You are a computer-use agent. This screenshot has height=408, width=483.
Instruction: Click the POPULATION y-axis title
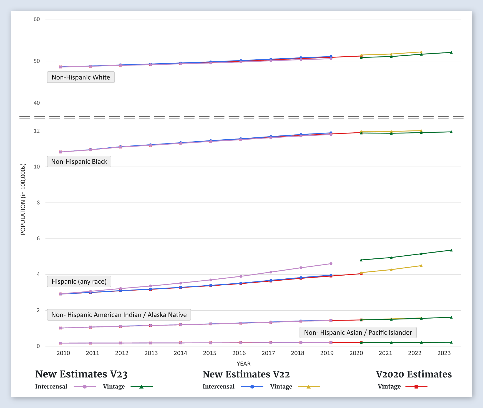(x=23, y=199)
